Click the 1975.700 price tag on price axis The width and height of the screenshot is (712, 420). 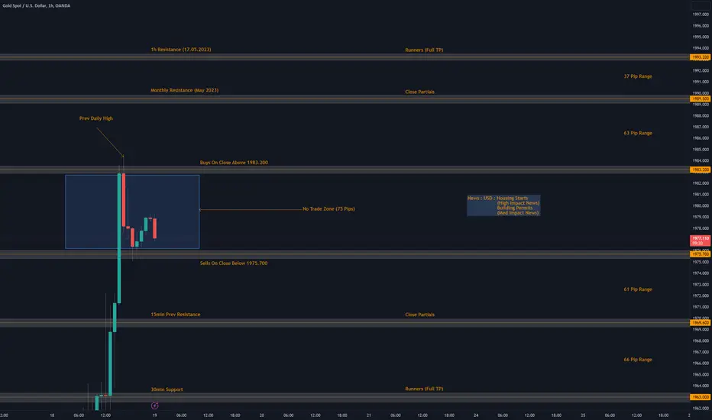[701, 254]
